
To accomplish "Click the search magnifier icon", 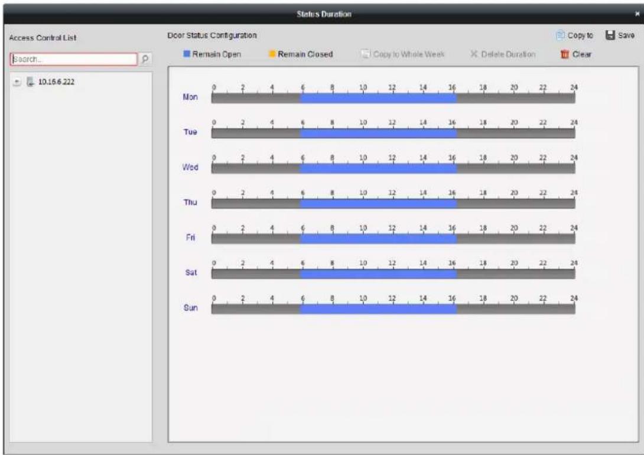I will [x=145, y=59].
